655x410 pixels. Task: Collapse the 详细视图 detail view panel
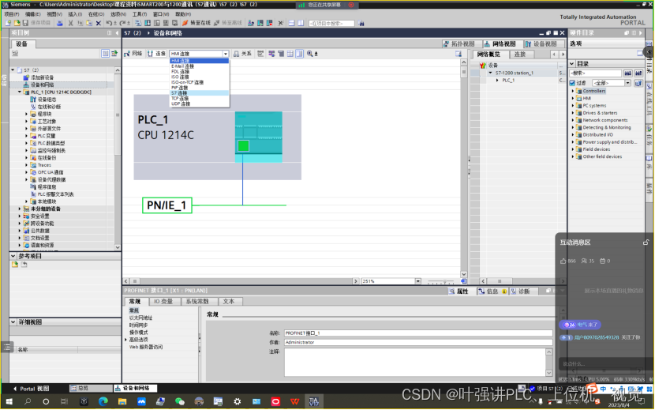pos(13,322)
